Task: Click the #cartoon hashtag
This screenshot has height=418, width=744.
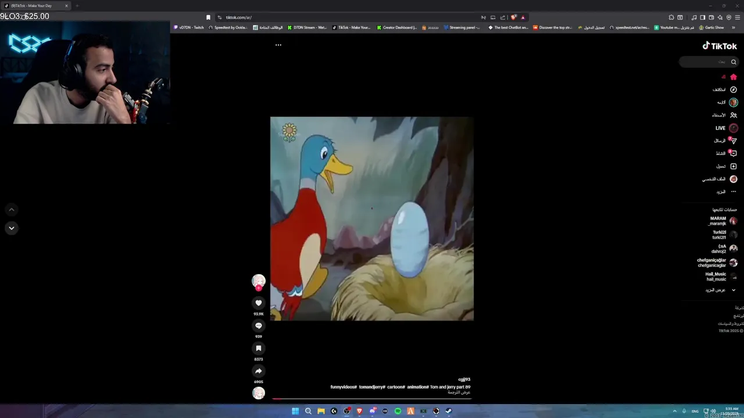Action: [x=396, y=387]
